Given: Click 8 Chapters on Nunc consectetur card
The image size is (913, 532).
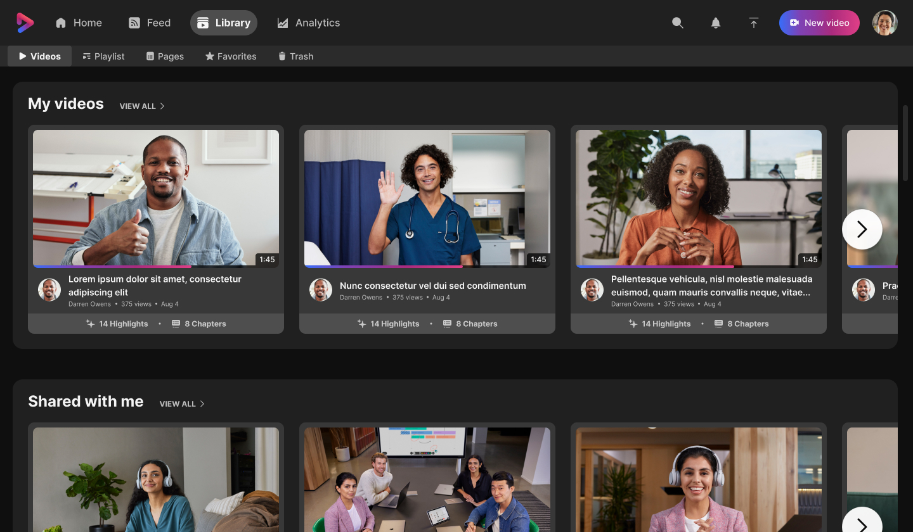Looking at the screenshot, I should coord(470,324).
